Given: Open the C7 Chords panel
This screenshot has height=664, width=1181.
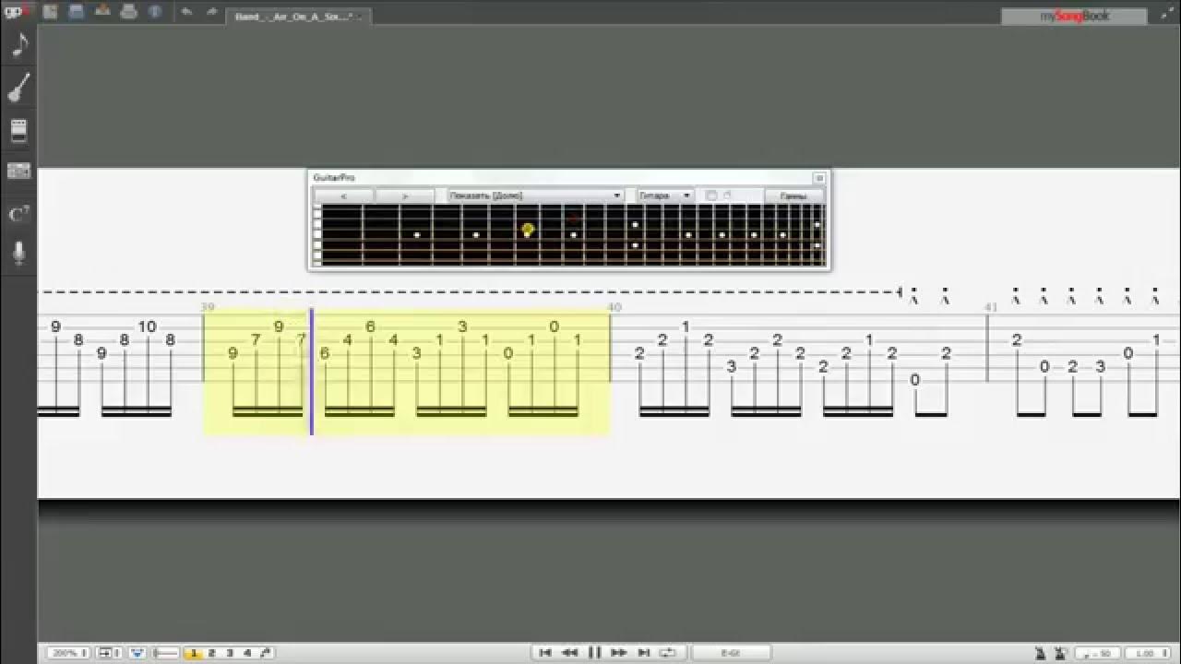Looking at the screenshot, I should (x=18, y=214).
